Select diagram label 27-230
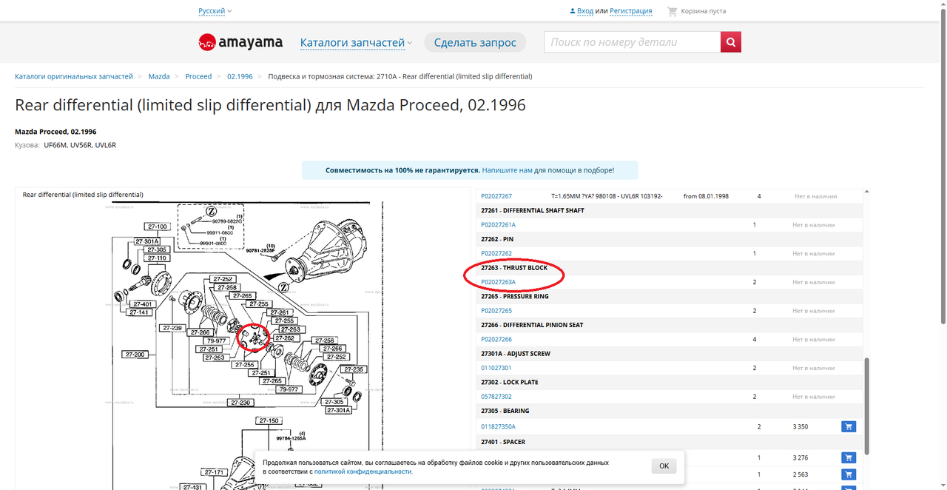947x490 pixels. click(x=240, y=403)
